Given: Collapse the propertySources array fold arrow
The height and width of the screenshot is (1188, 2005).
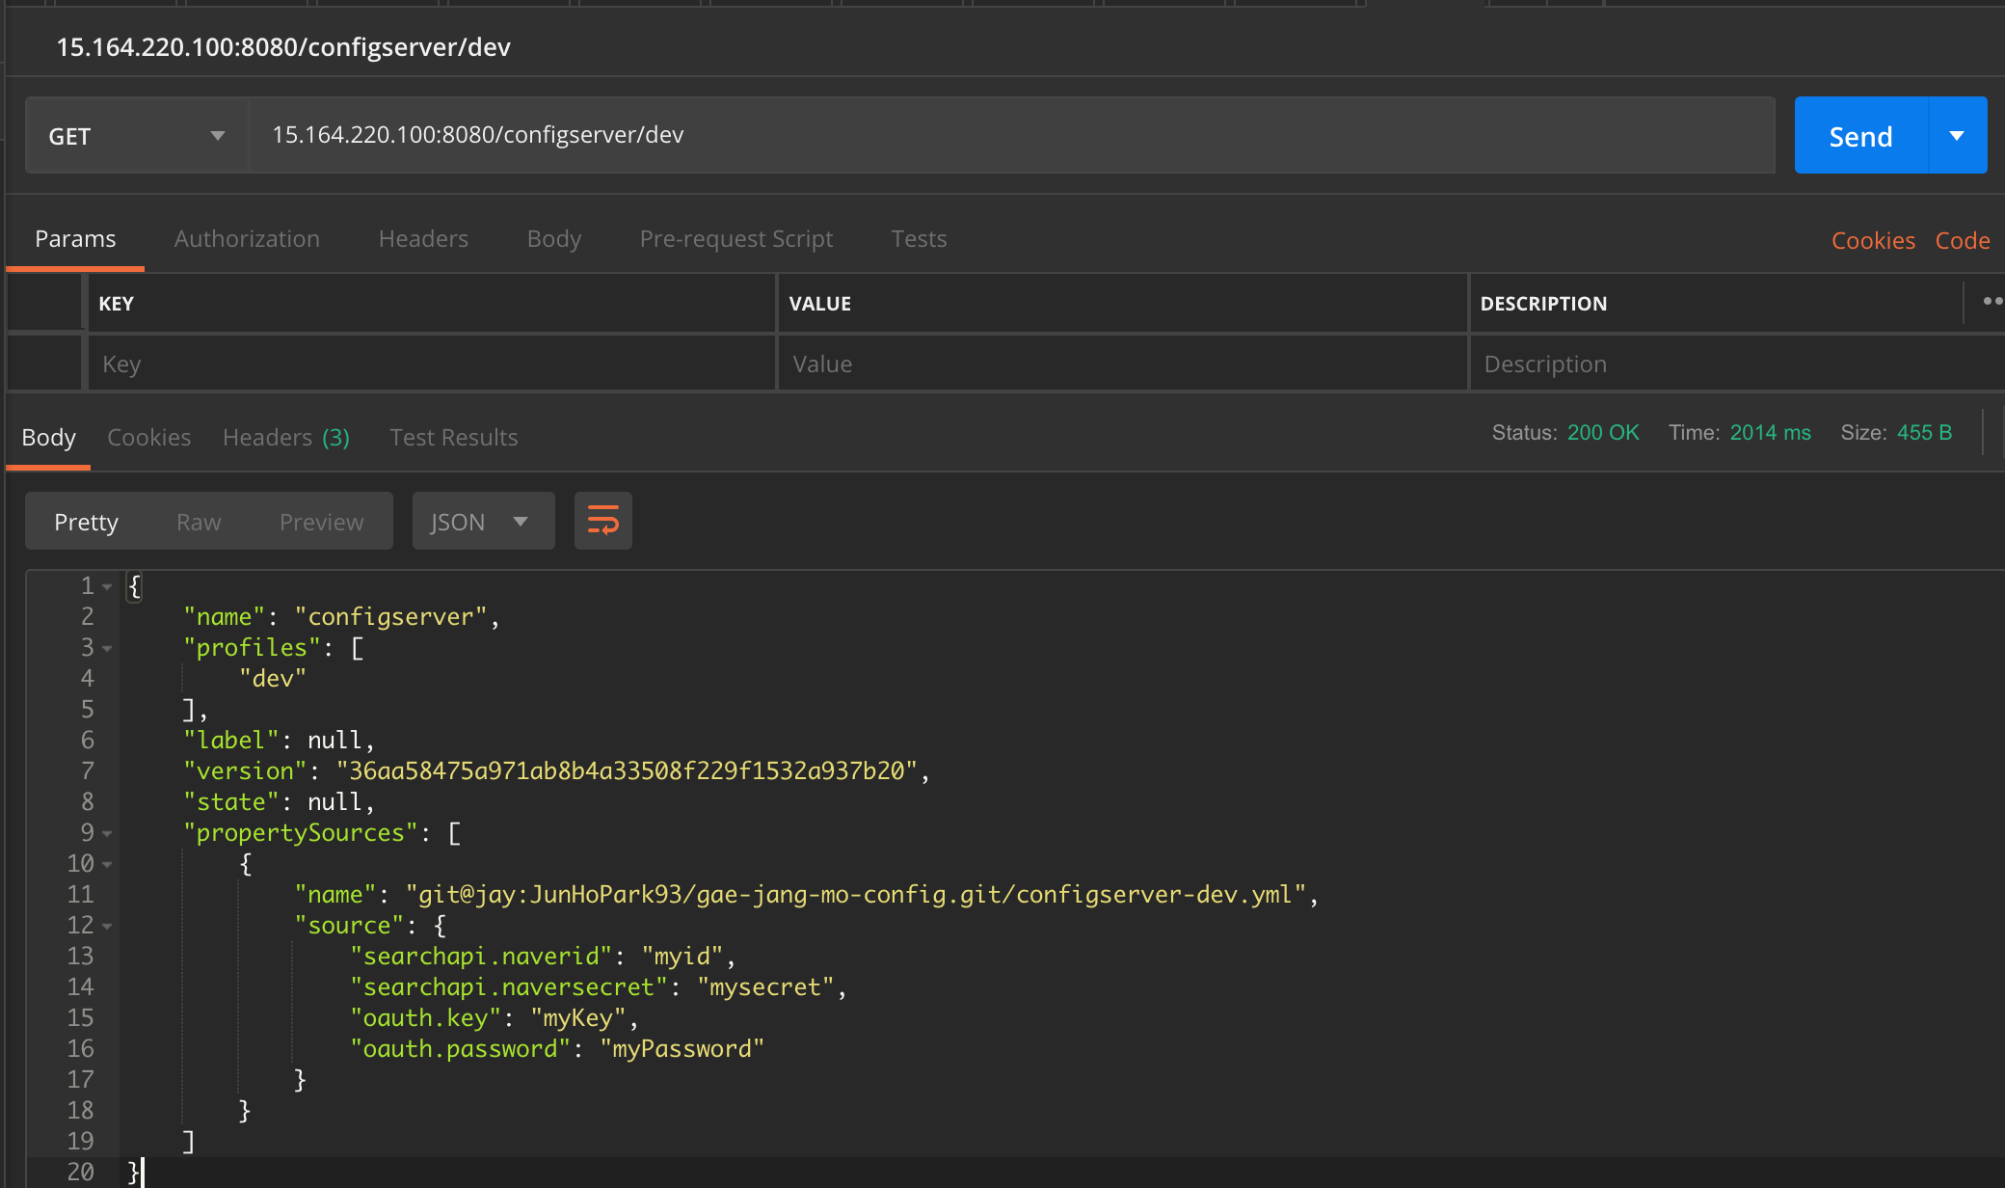Looking at the screenshot, I should point(107,833).
